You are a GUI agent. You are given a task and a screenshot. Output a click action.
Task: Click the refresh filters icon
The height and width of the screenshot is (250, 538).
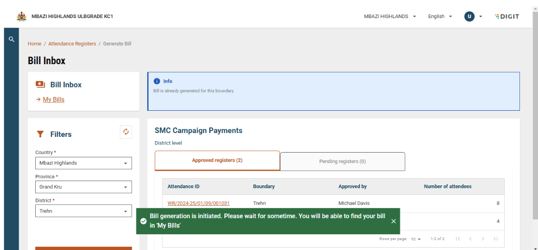(x=126, y=132)
